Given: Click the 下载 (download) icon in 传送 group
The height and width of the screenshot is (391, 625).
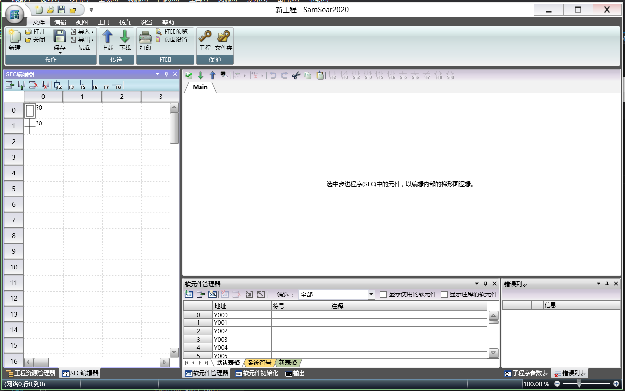Looking at the screenshot, I should click(124, 39).
